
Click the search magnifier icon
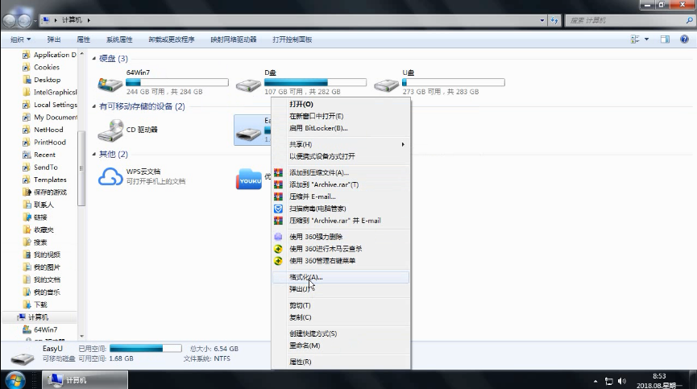690,20
